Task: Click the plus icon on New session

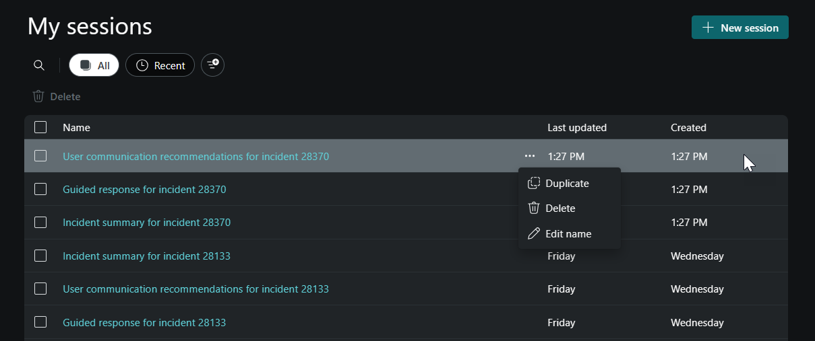Action: (x=708, y=28)
